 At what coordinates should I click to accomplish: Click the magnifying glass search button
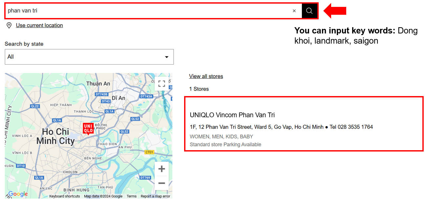(x=309, y=11)
